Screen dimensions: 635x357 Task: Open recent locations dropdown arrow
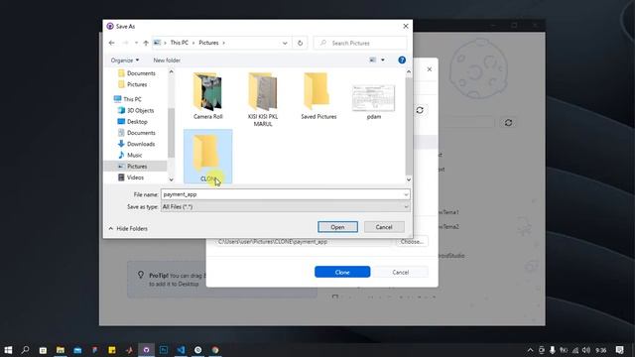136,43
